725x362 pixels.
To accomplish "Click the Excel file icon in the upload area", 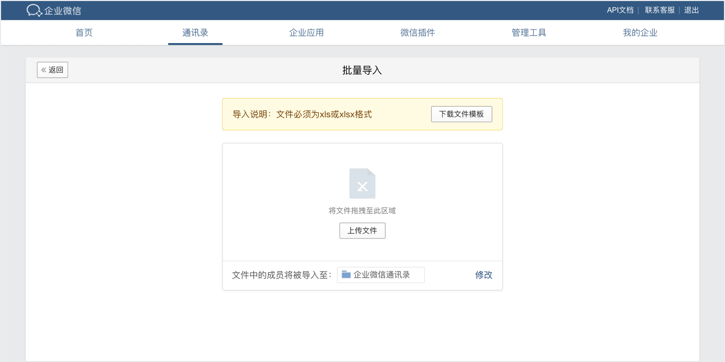I will tap(362, 183).
